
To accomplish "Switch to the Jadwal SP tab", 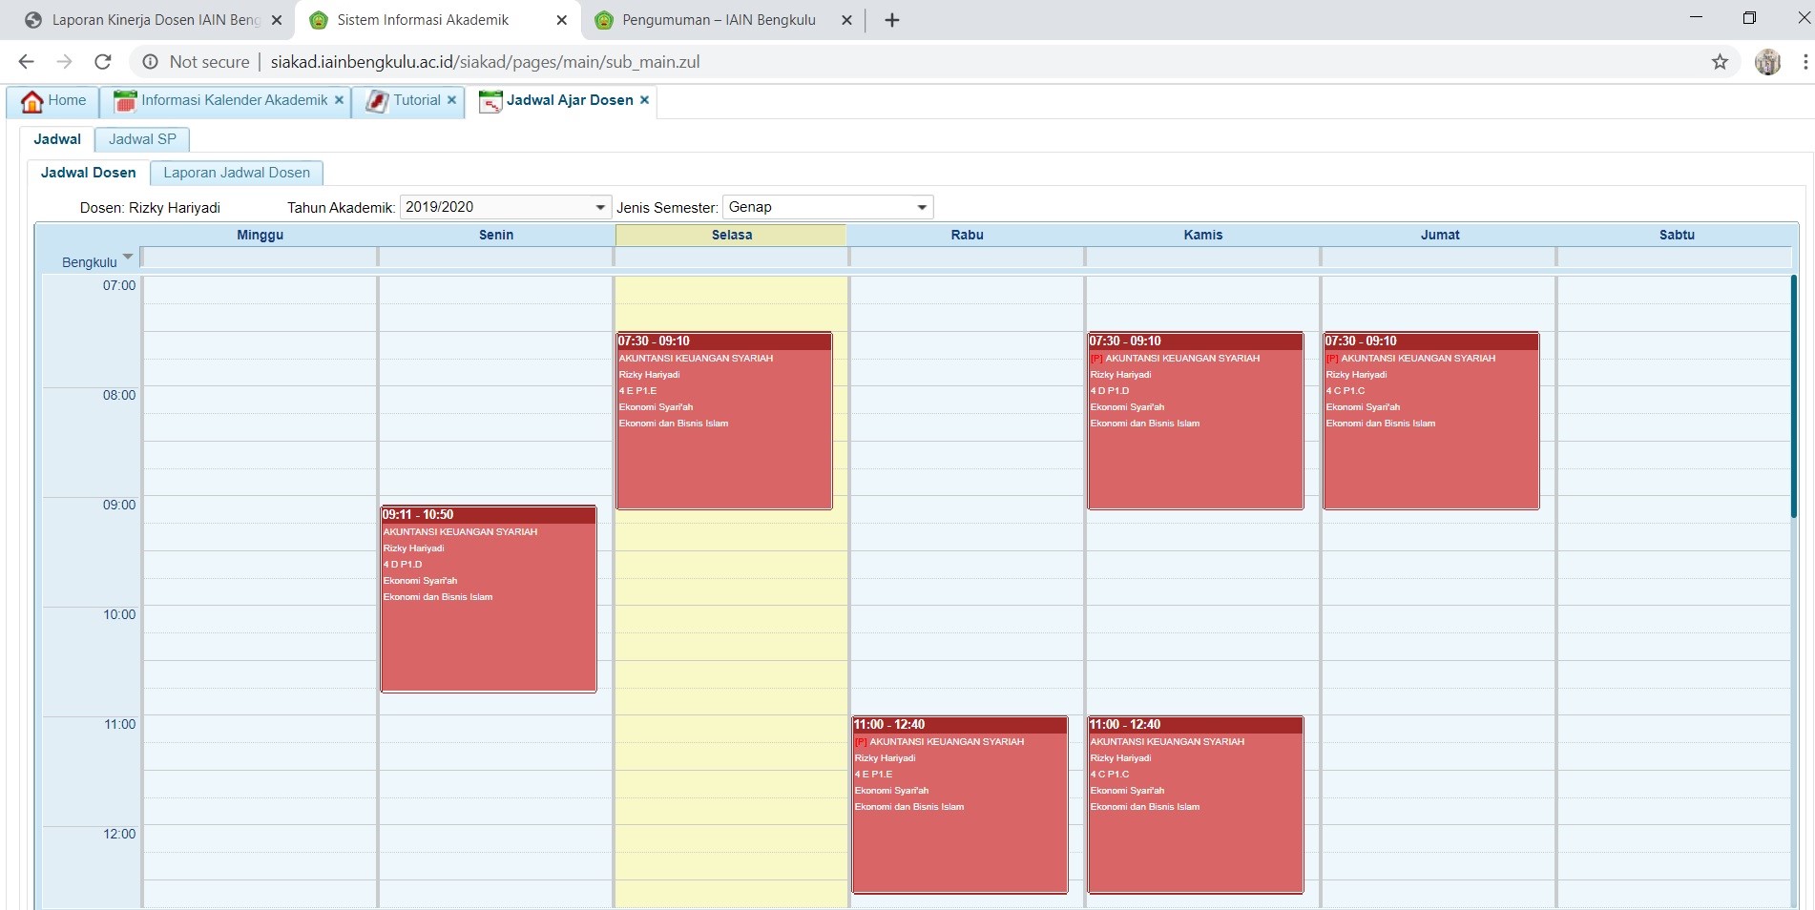I will (x=142, y=139).
